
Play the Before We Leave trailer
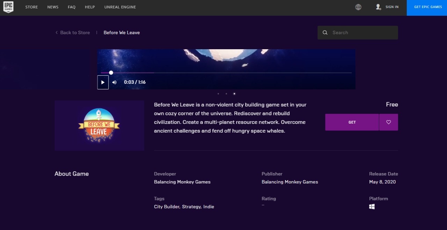103,82
